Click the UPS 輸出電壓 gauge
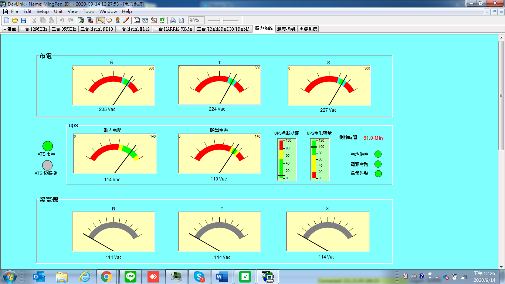Screen dimensions: 505x284 [220, 153]
